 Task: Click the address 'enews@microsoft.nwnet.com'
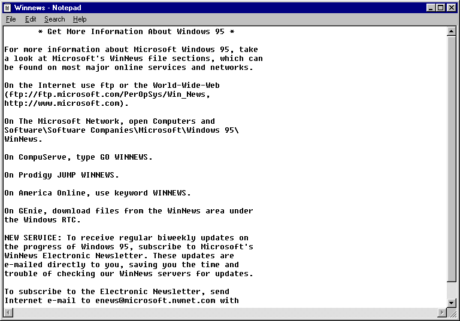155,301
